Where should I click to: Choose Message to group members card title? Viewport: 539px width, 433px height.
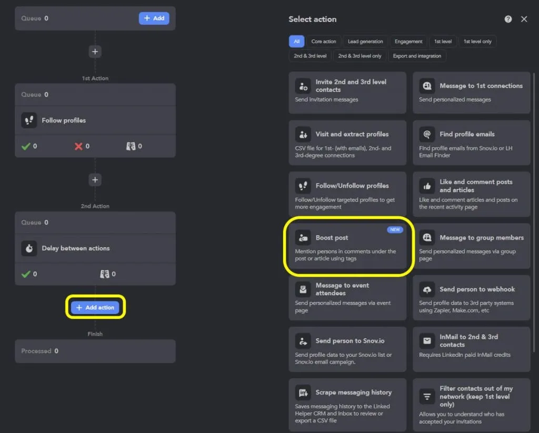(x=482, y=238)
